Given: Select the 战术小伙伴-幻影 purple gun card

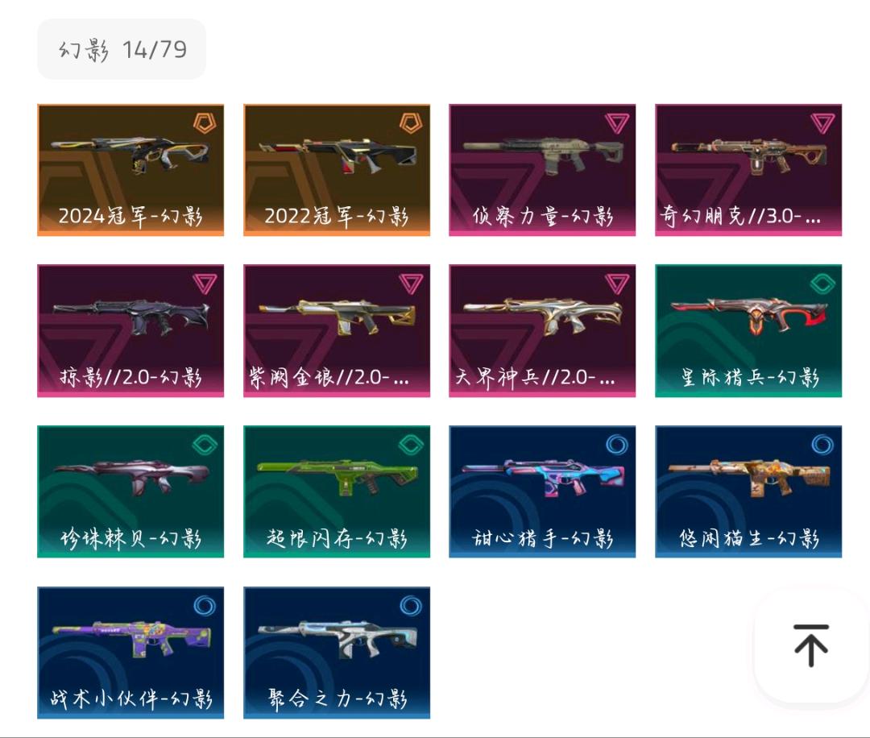Looking at the screenshot, I should click(x=130, y=653).
